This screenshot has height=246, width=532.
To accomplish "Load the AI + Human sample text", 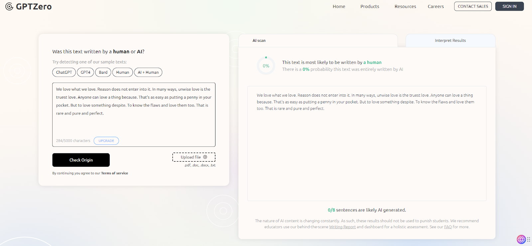I will 148,72.
